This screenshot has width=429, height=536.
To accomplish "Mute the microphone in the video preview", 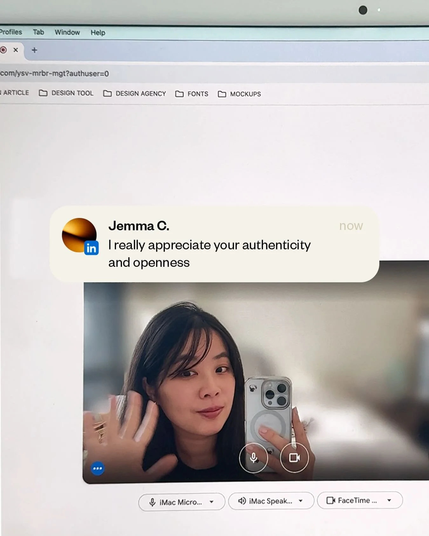I will tap(253, 458).
